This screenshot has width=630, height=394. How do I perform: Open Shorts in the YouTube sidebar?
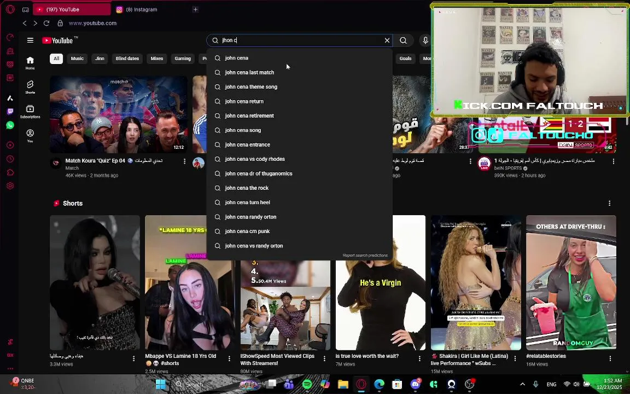pyautogui.click(x=30, y=87)
